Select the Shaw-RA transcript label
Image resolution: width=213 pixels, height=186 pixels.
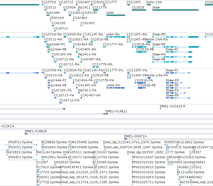[x=159, y=54]
